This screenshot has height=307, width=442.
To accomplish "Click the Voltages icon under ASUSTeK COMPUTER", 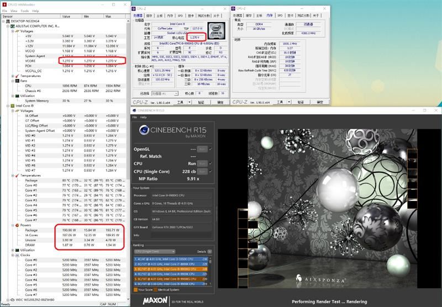I will (17, 31).
